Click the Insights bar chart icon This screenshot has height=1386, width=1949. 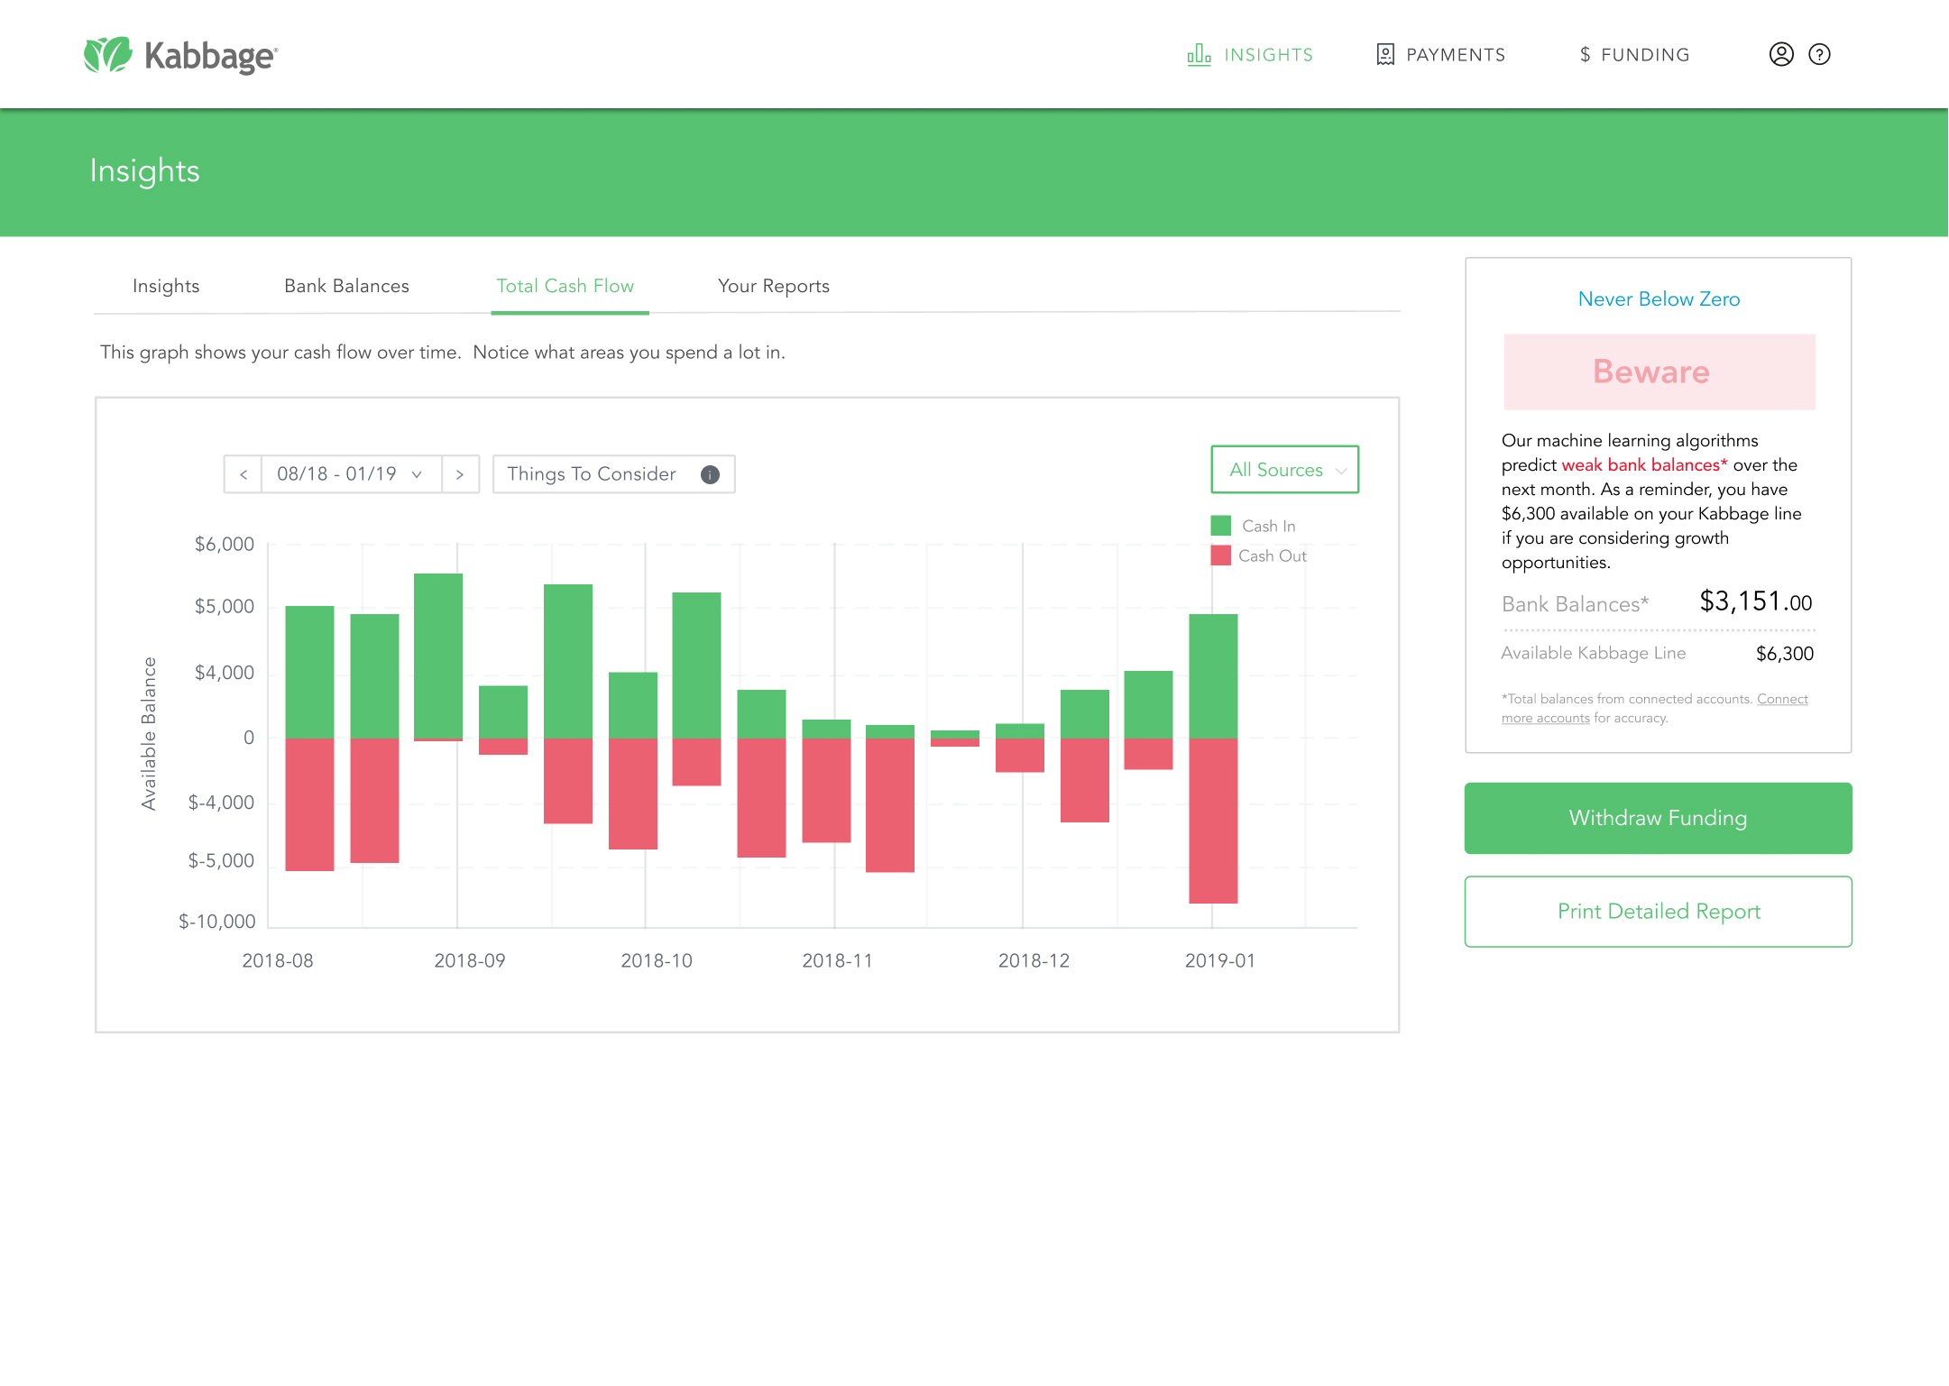click(1199, 55)
